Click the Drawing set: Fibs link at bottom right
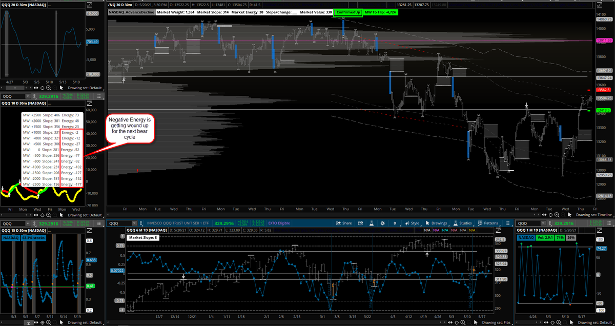Viewport: 615px width, 326px height. [x=497, y=322]
